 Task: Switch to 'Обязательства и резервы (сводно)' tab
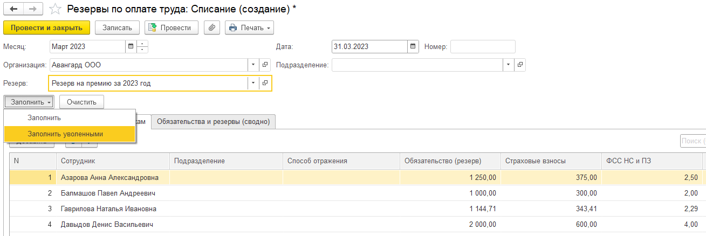point(214,122)
